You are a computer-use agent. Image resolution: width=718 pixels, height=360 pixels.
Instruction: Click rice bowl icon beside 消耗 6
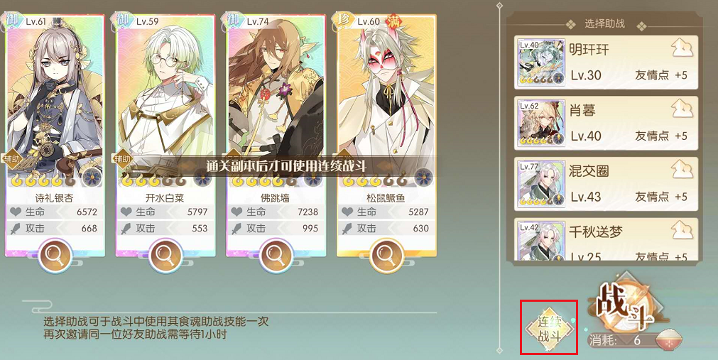pos(669,341)
